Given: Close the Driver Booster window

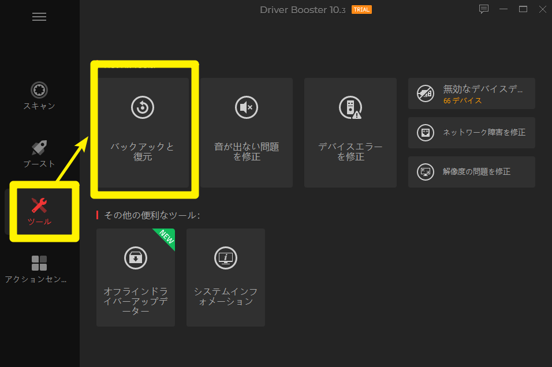Looking at the screenshot, I should pyautogui.click(x=543, y=9).
